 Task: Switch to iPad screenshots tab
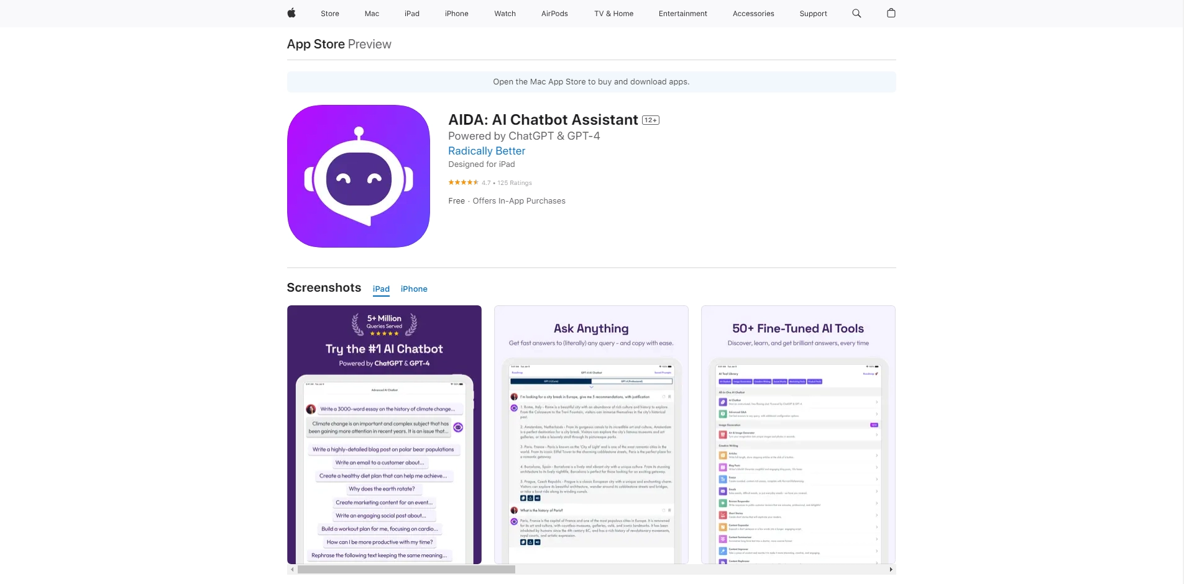point(381,289)
